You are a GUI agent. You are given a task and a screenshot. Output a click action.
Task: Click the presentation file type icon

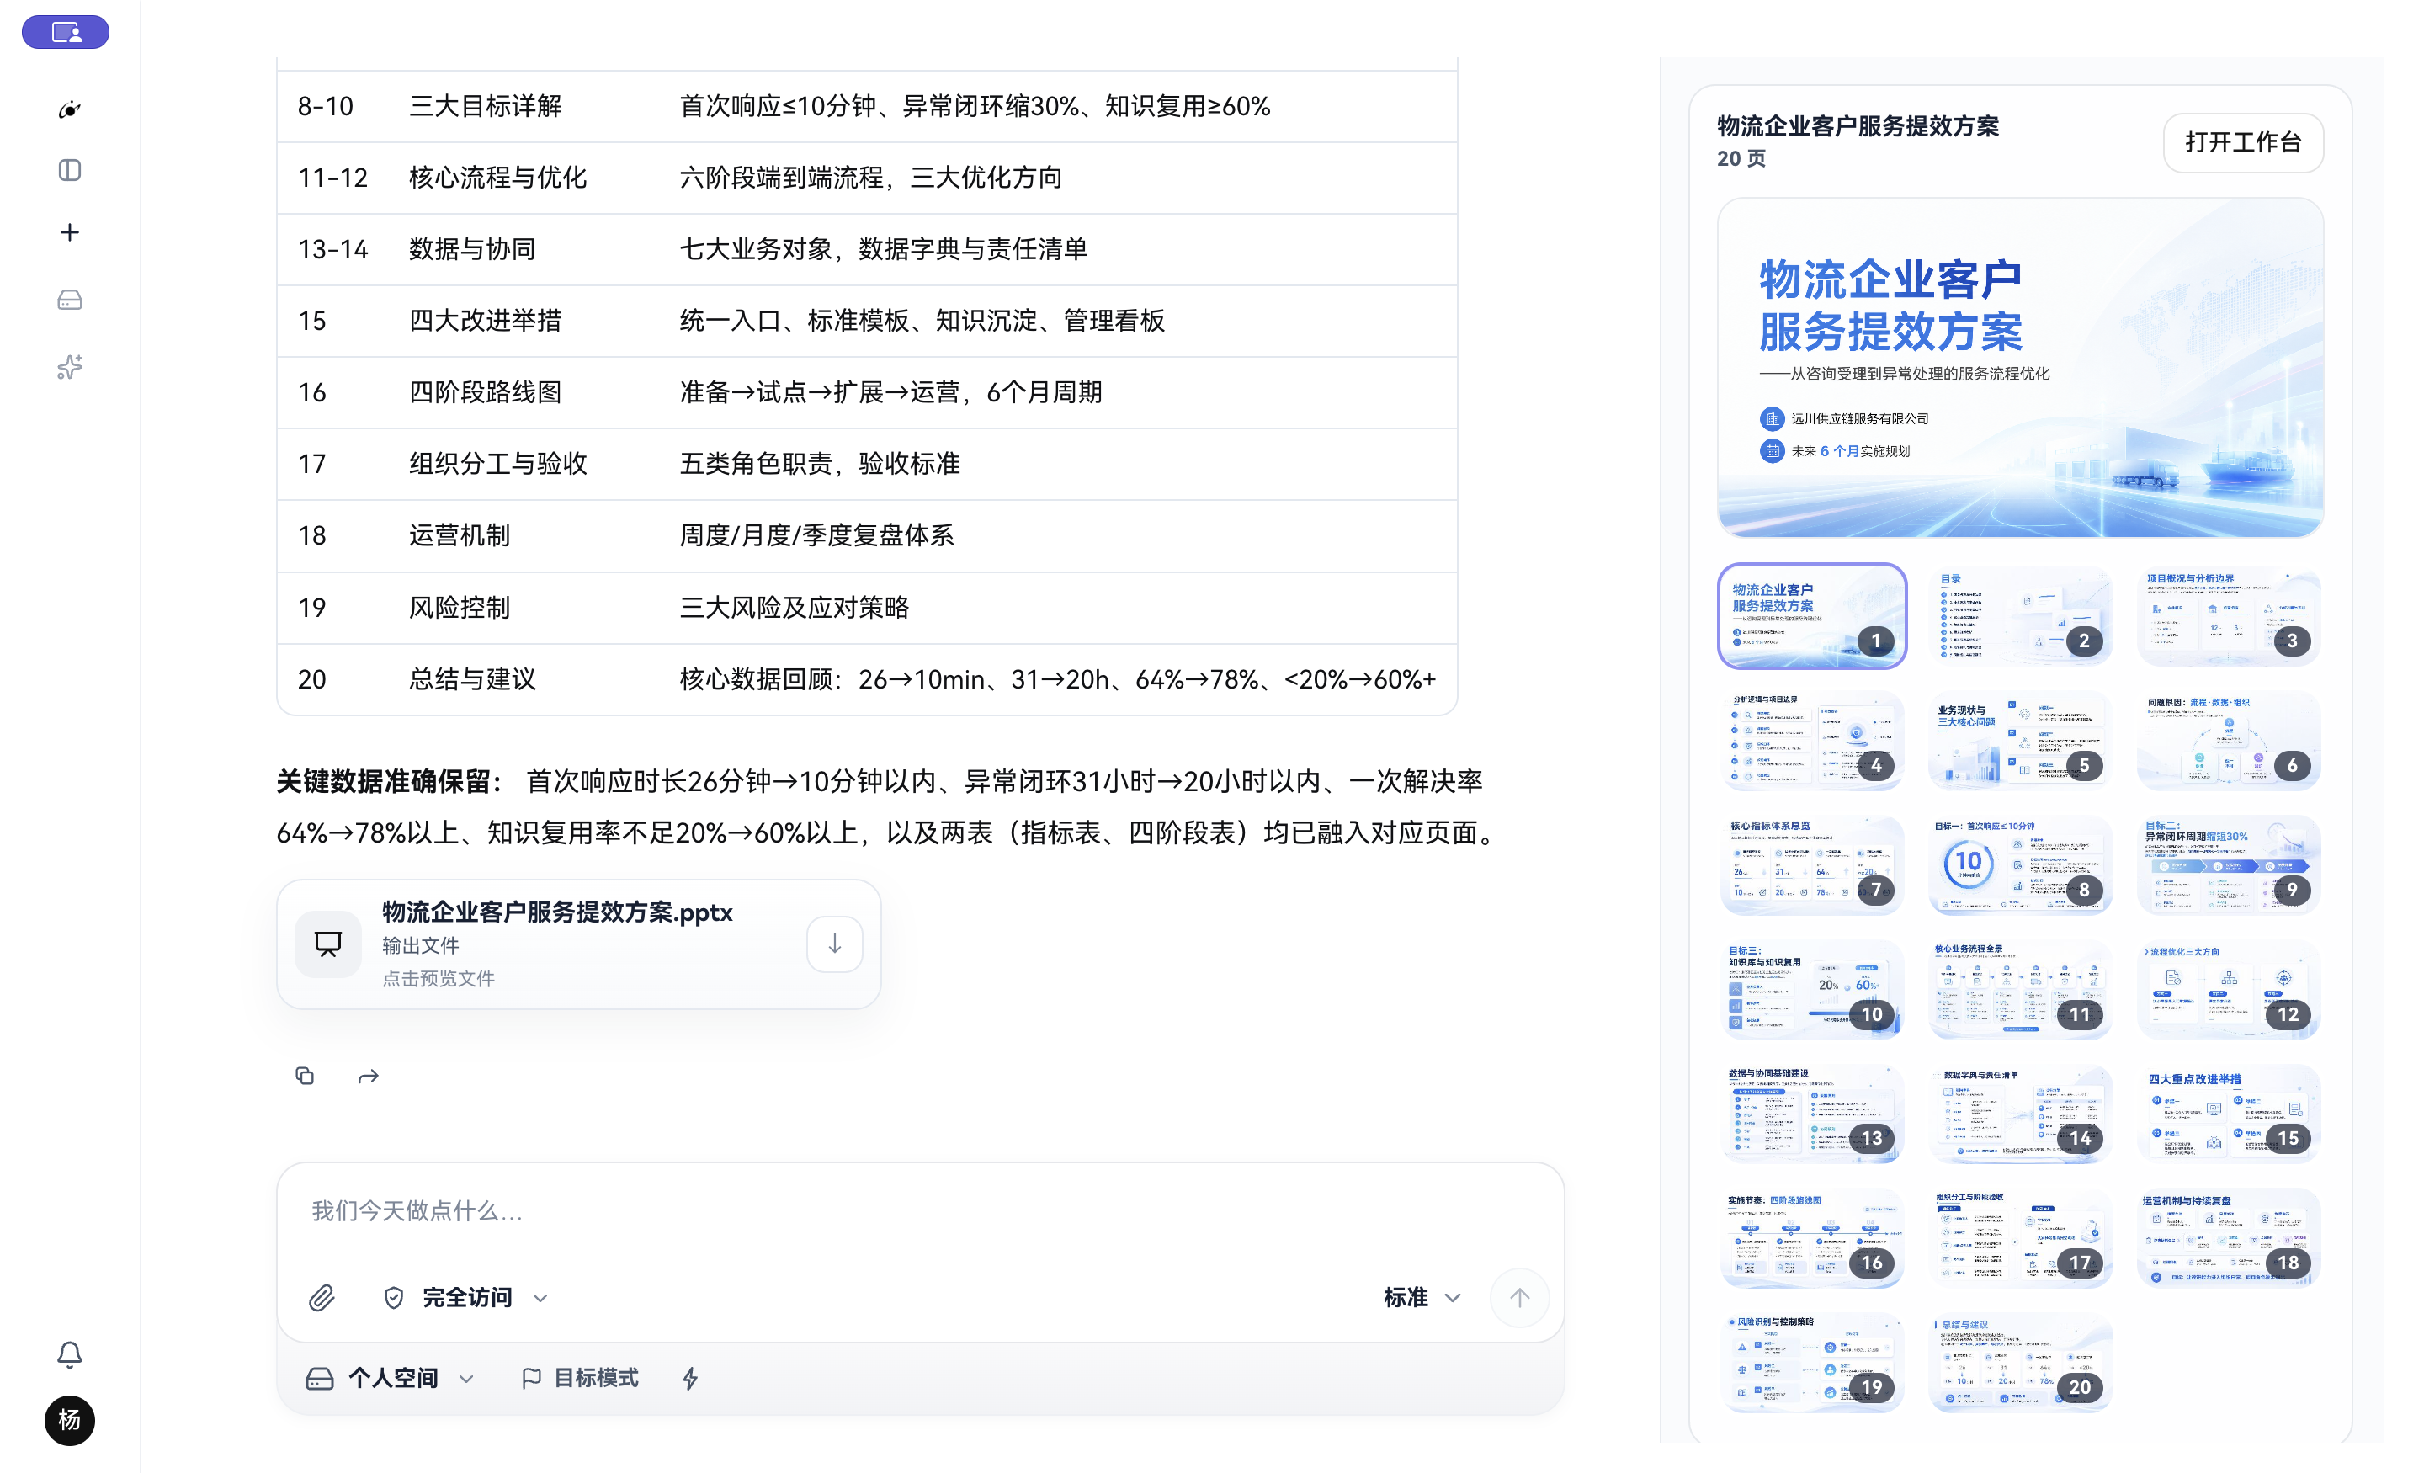tap(327, 944)
